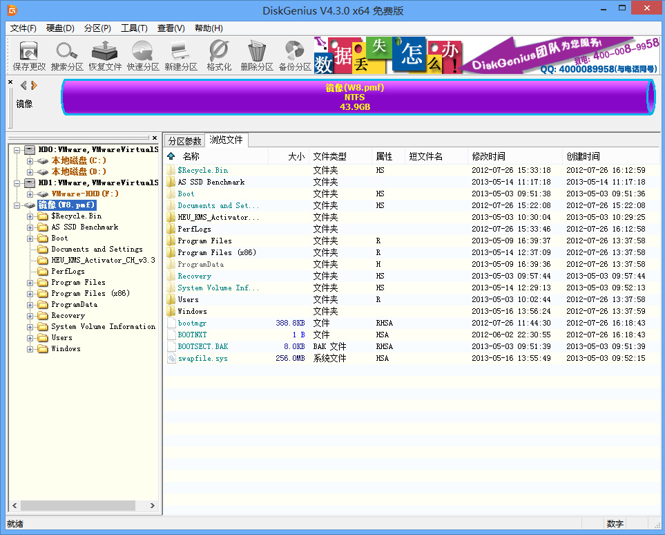Start the 快速分区 quick partition tool
This screenshot has height=535, width=665.
point(143,55)
